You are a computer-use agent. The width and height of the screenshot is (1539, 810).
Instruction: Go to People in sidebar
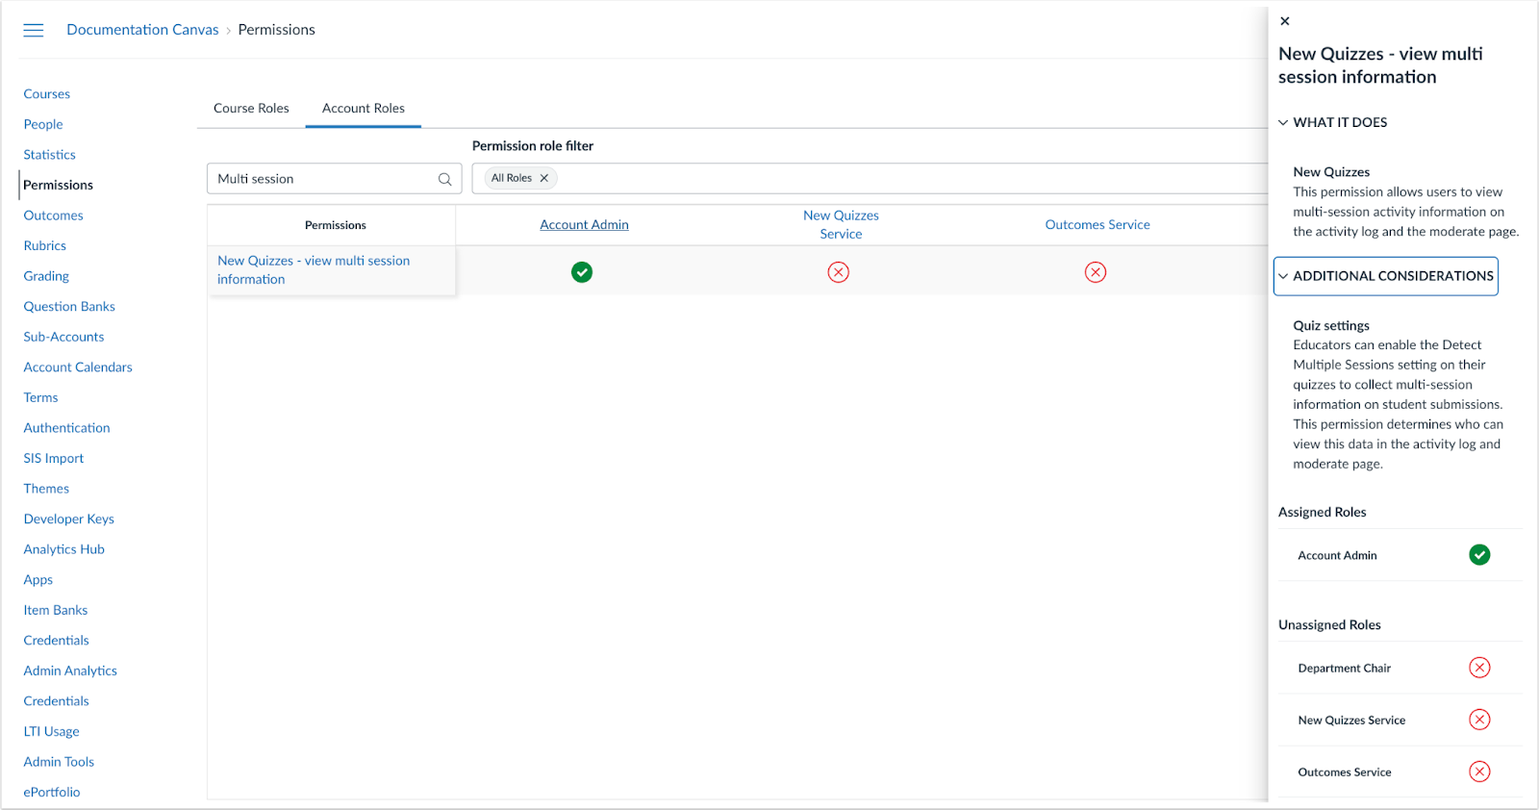click(43, 124)
